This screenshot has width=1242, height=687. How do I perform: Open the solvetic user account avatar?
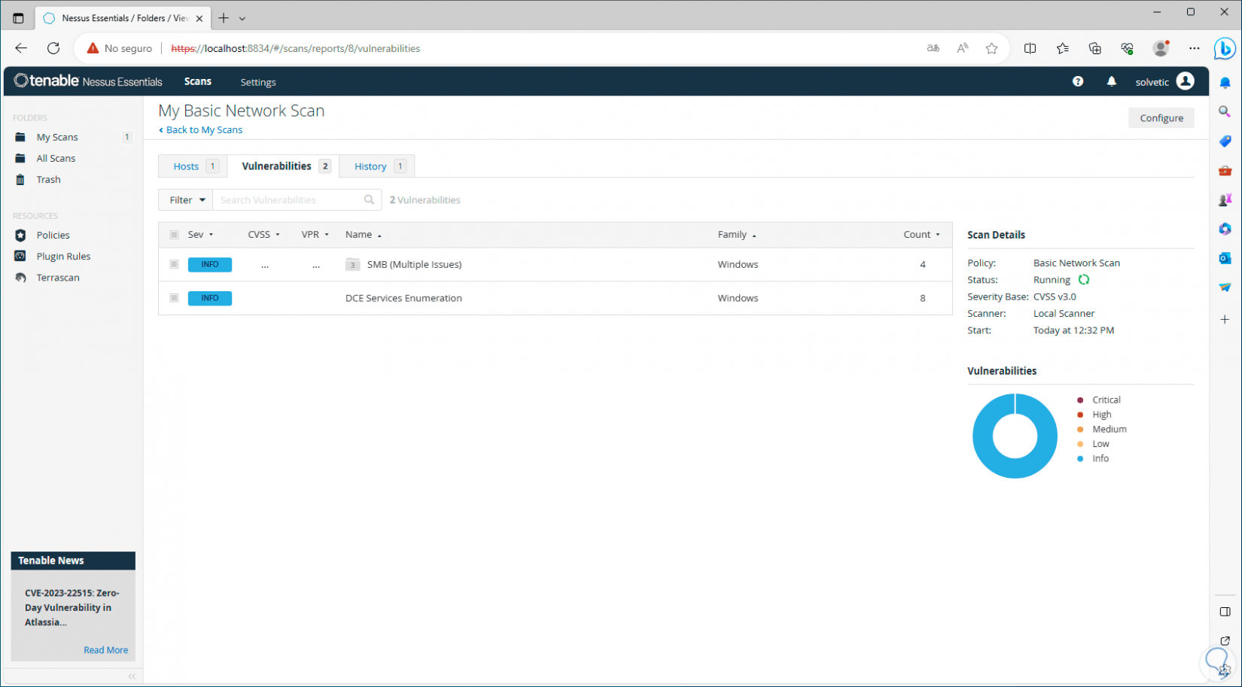(1186, 81)
